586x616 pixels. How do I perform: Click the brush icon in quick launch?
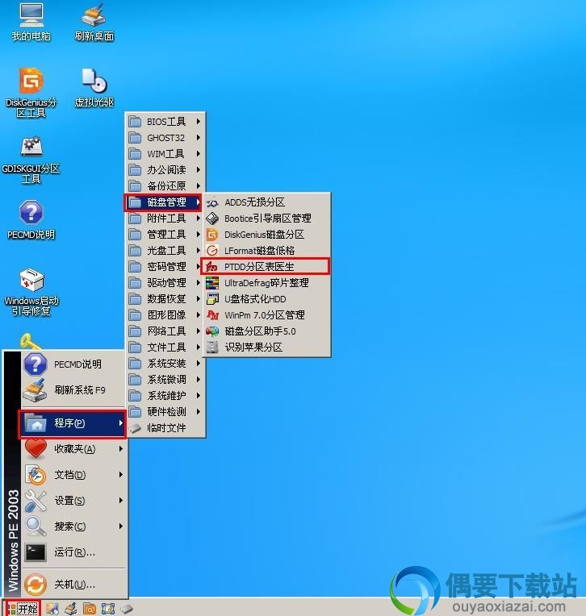71,609
